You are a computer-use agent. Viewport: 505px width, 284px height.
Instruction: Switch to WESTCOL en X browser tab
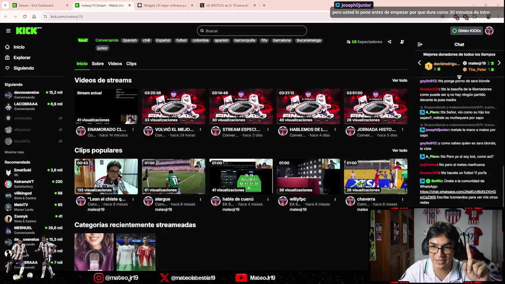[227, 6]
